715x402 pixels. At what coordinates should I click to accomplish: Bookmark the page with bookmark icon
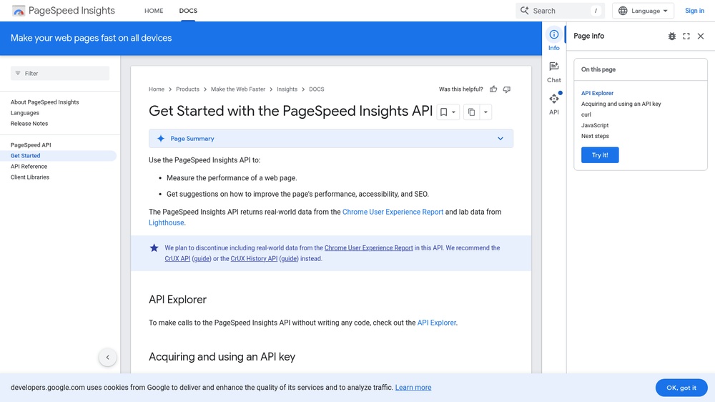[x=443, y=112]
